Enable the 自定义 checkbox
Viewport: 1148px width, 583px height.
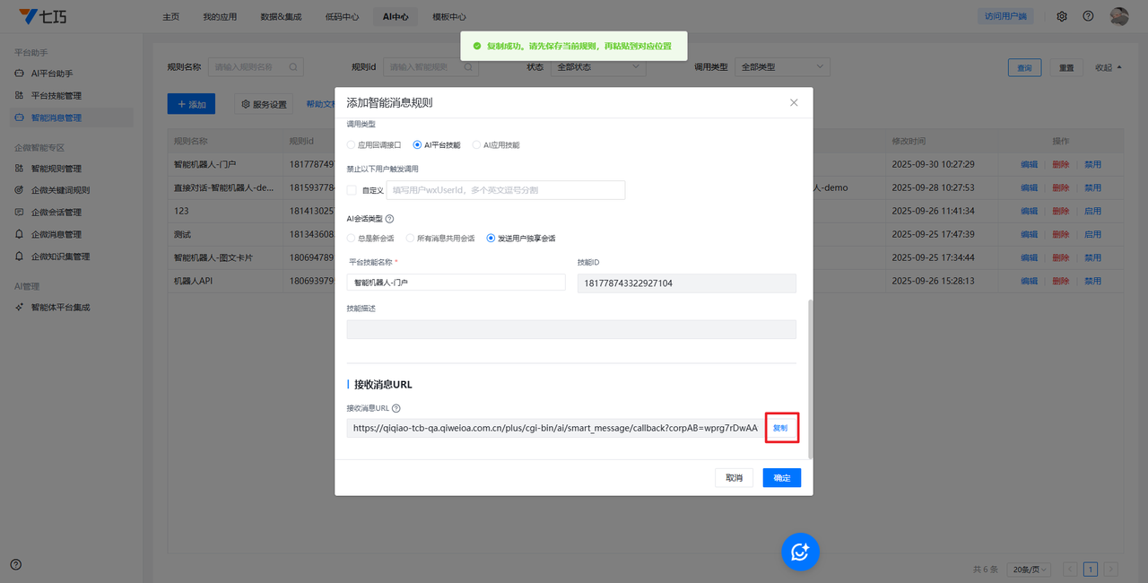click(x=352, y=190)
